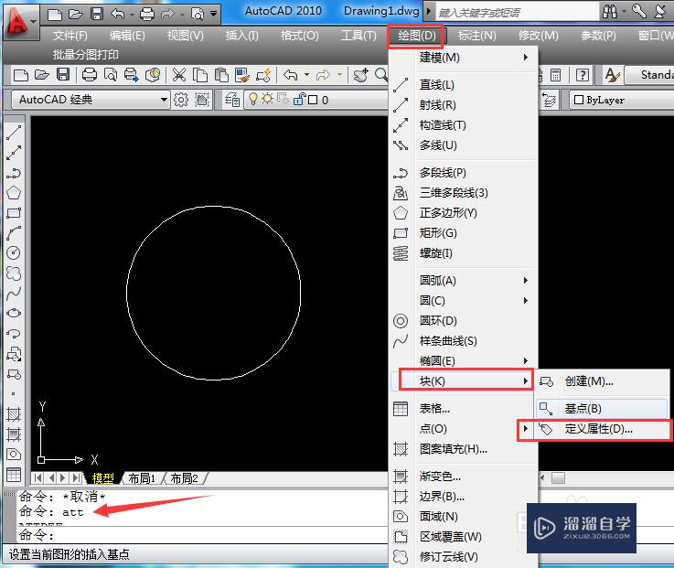Choose 创建(M)... in the block submenu
The image size is (674, 568).
[602, 381]
